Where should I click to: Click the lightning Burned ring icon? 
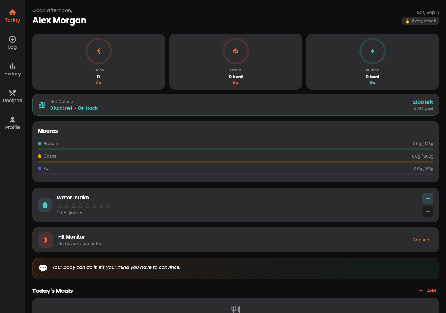pos(372,51)
